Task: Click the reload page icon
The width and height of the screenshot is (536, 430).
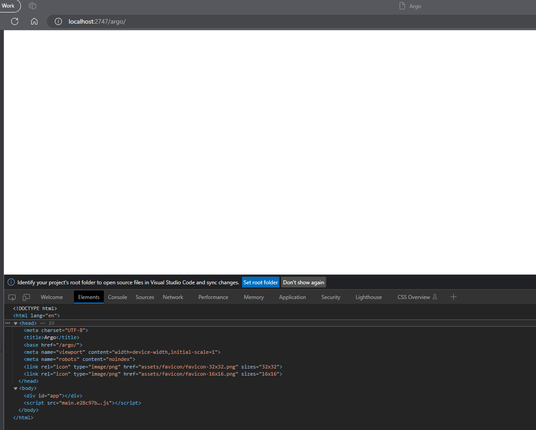Action: (x=15, y=21)
